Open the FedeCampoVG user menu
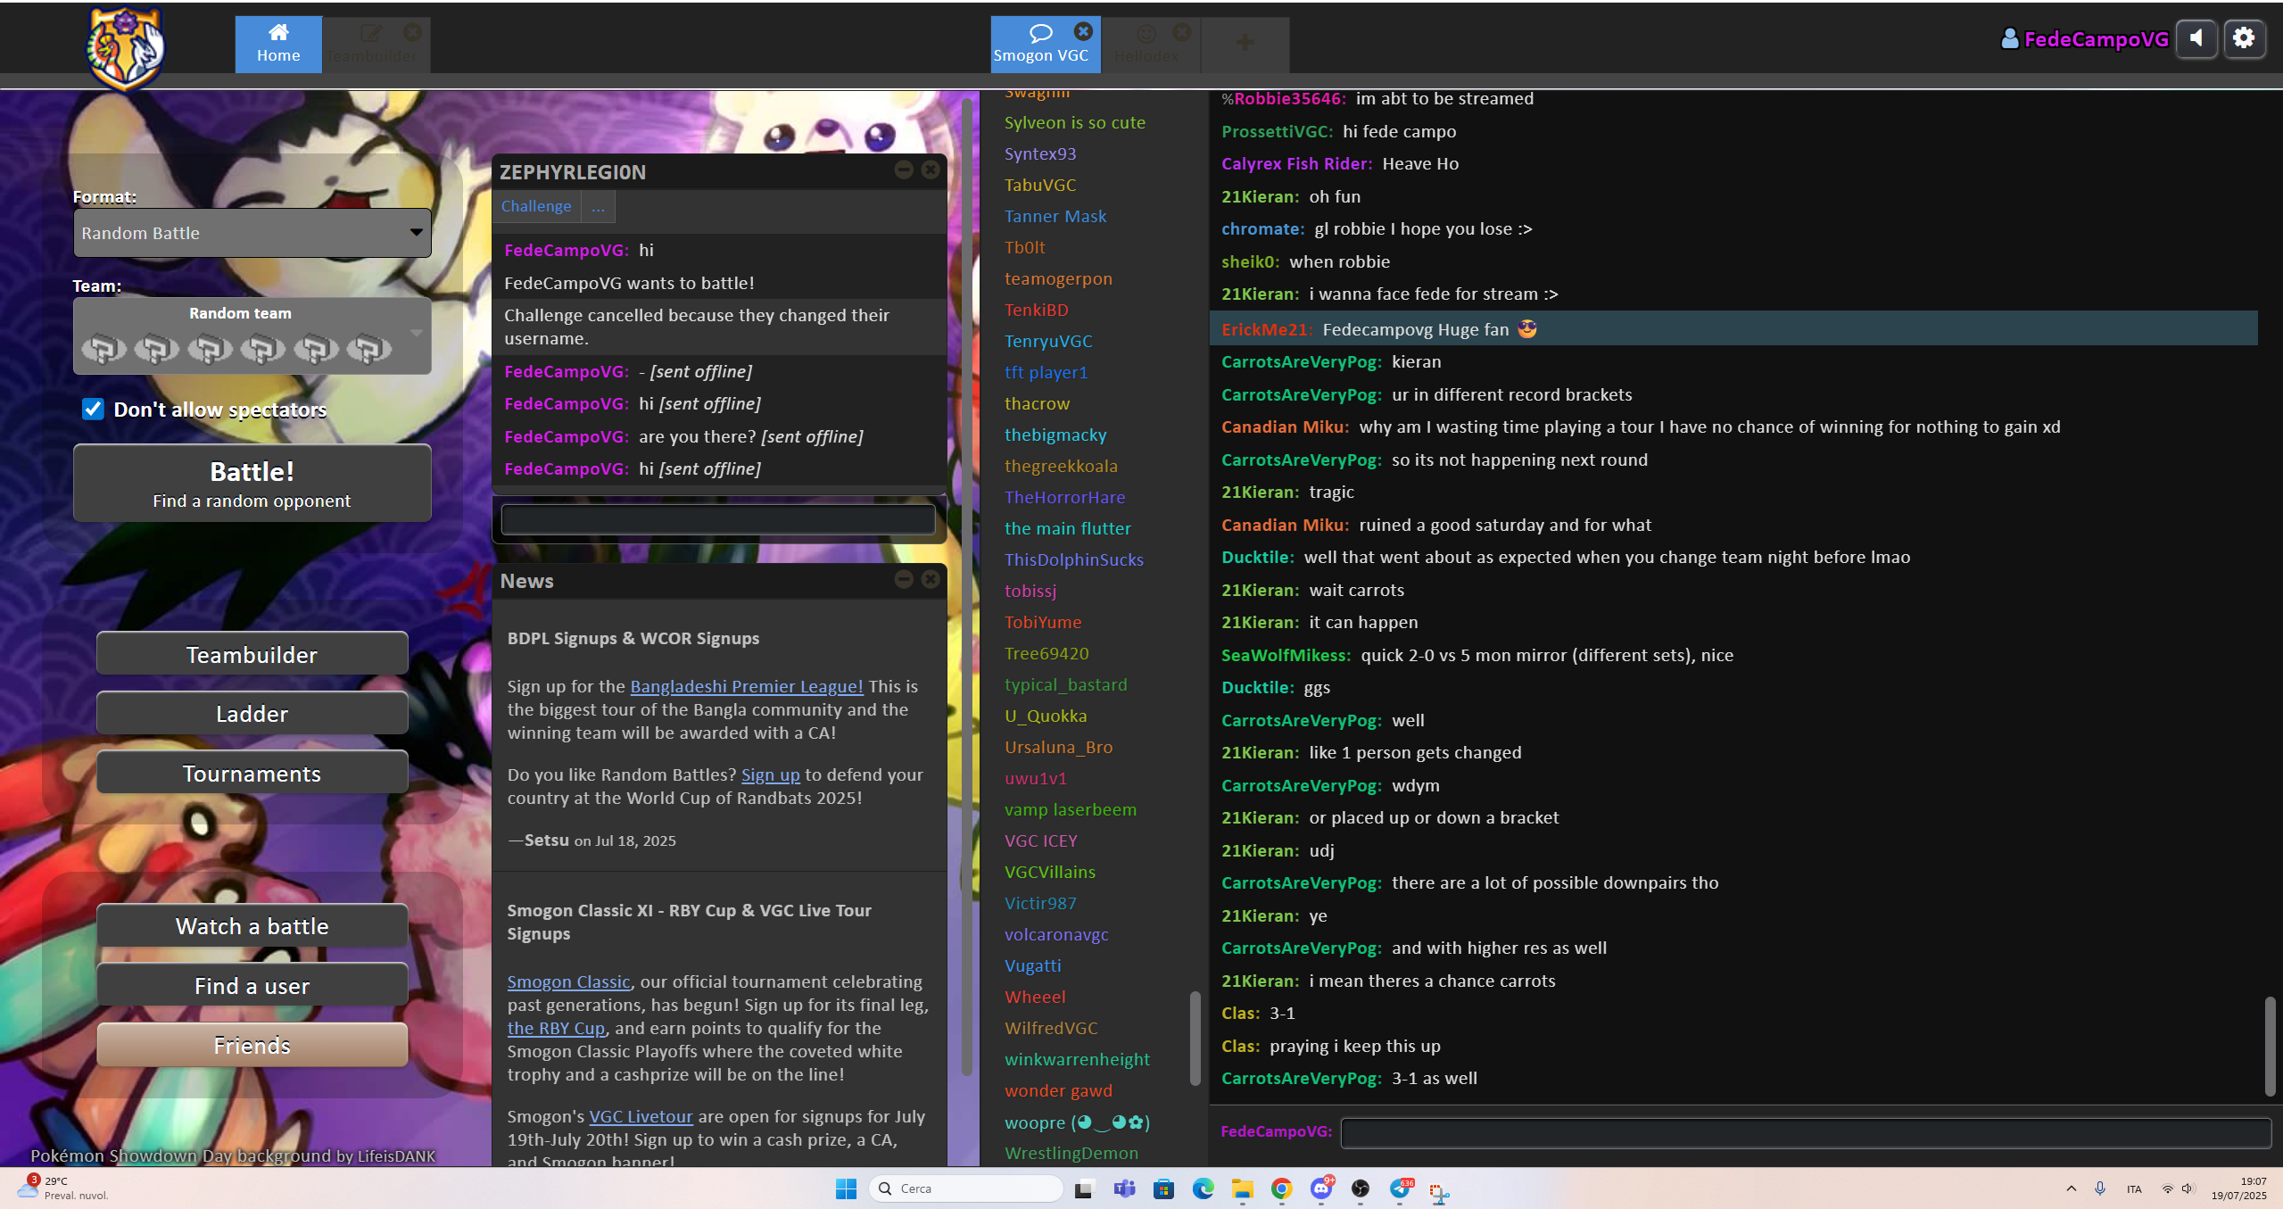The width and height of the screenshot is (2283, 1209). click(2083, 39)
